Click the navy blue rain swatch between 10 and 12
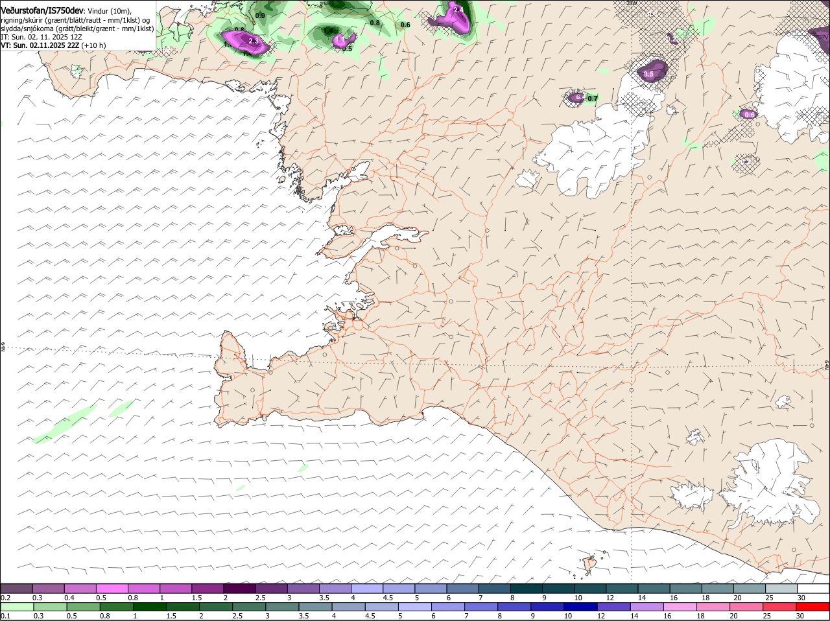 point(580,607)
